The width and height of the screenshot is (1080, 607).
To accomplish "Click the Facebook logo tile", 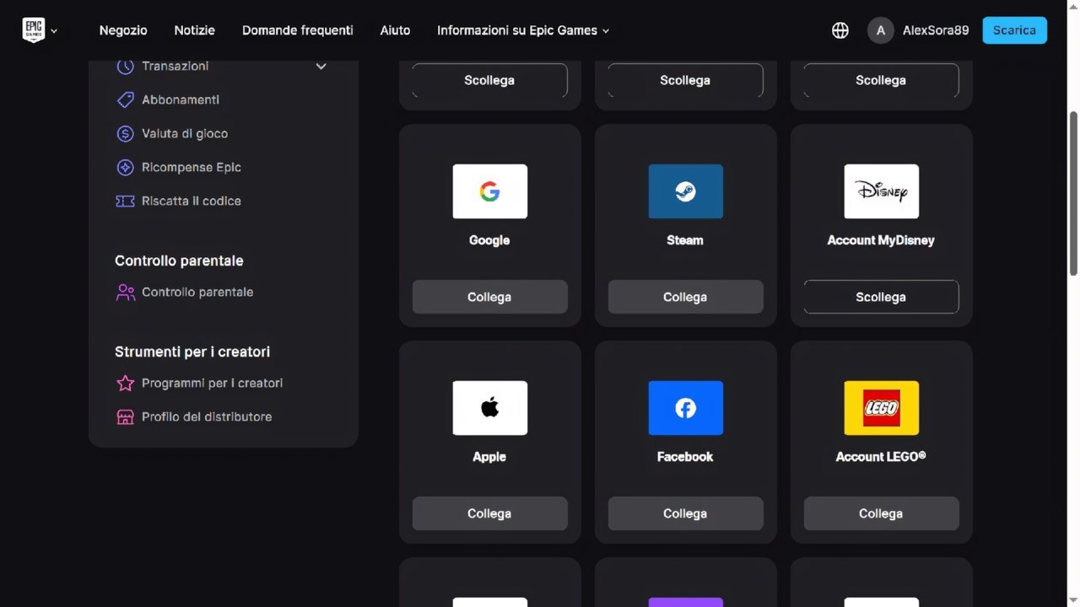I will coord(685,408).
